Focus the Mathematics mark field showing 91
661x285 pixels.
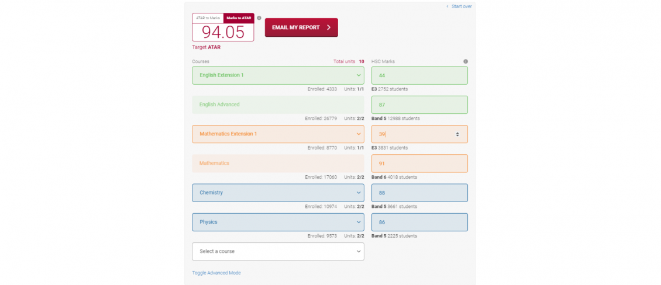[x=419, y=164]
